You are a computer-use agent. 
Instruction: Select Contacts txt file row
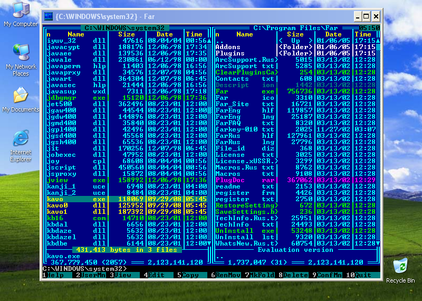295,79
